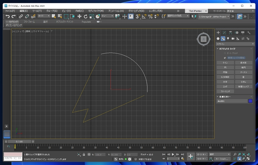Image resolution: width=258 pixels, height=165 pixels.
Task: Open the Utilities wrench panel
Action: (249, 32)
